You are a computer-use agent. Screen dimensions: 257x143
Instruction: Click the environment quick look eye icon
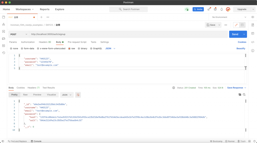252,17
